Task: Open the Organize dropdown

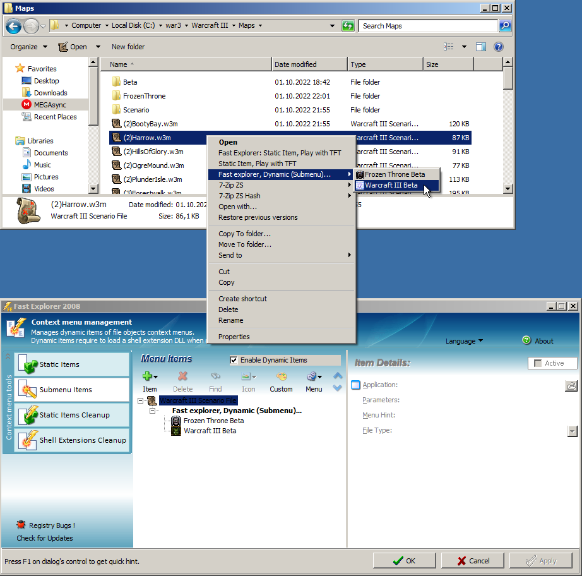Action: (28, 47)
